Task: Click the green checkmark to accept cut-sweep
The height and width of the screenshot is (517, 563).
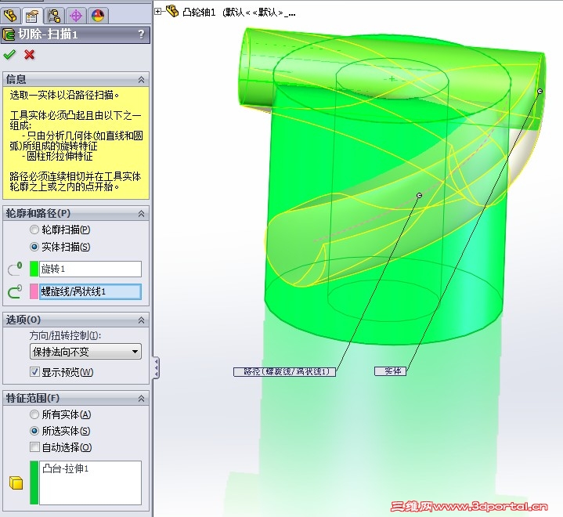Action: 9,55
